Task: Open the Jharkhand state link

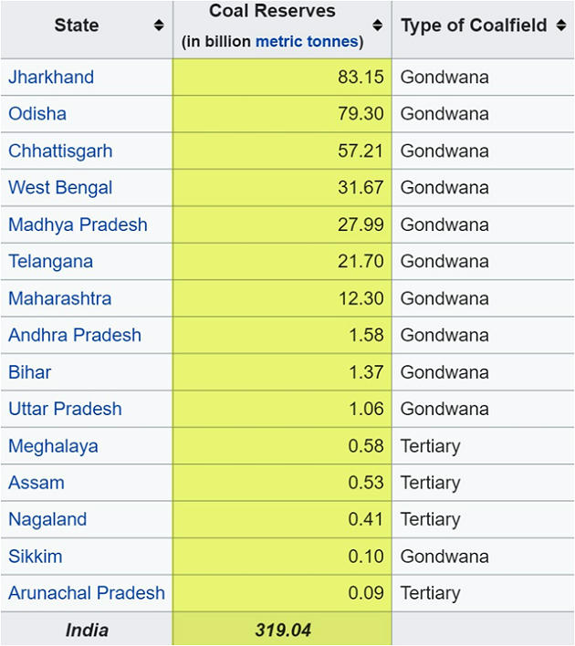Action: [x=51, y=78]
